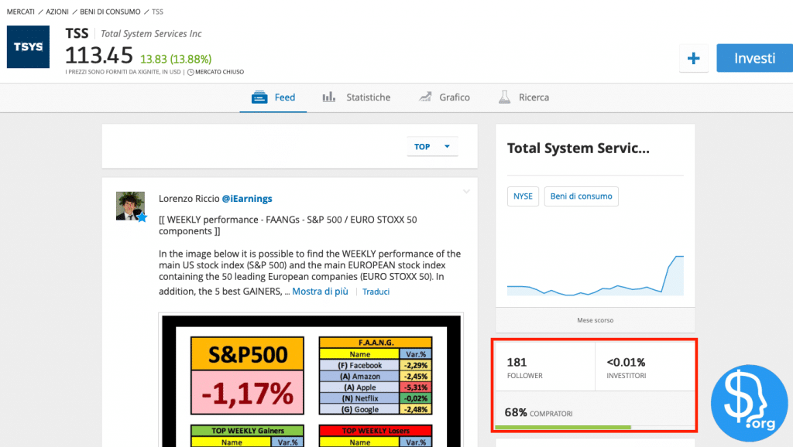
Task: Switch to the Ricerca tab
Action: 524,97
